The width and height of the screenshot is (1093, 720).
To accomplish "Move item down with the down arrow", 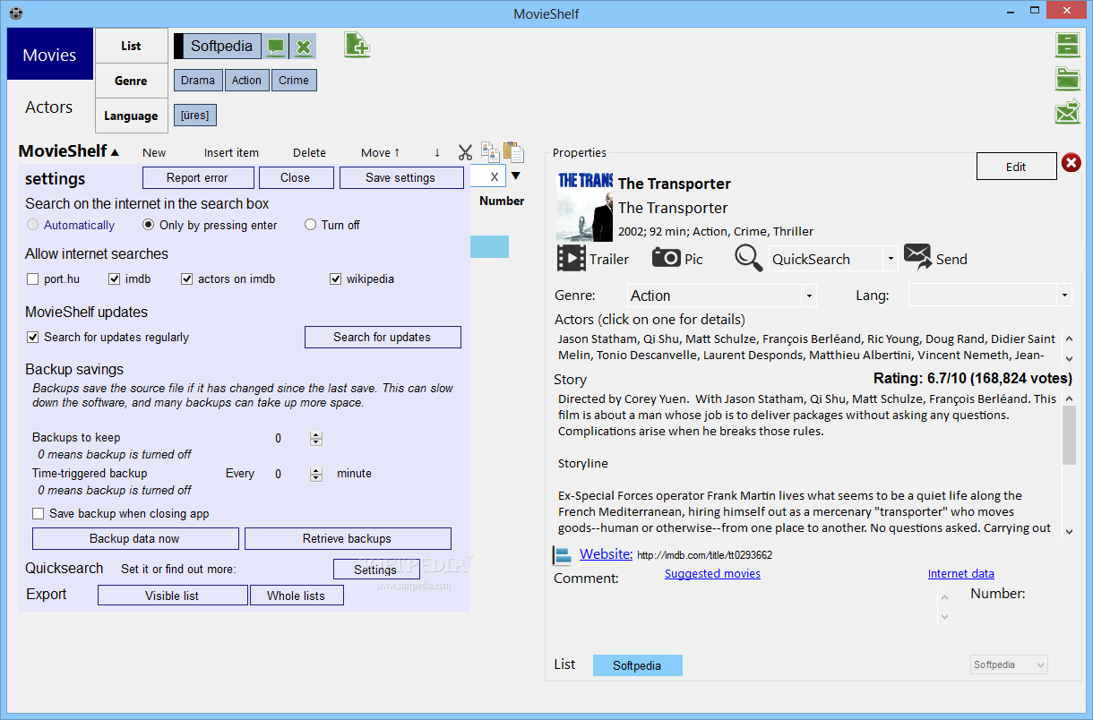I will pyautogui.click(x=437, y=152).
